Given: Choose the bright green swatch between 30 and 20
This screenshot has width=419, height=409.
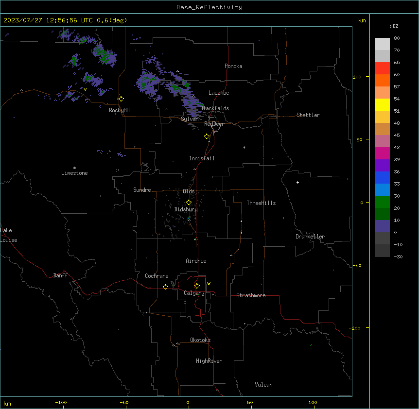Looking at the screenshot, I should (382, 202).
